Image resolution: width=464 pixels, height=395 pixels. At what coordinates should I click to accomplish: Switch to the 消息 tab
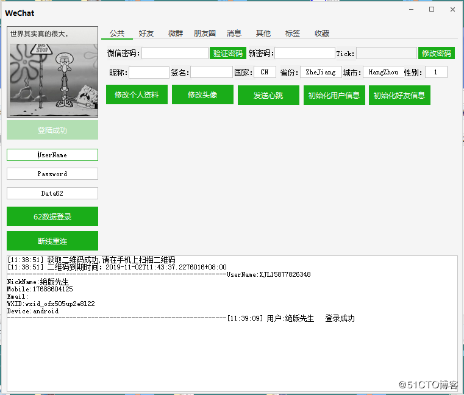[234, 33]
